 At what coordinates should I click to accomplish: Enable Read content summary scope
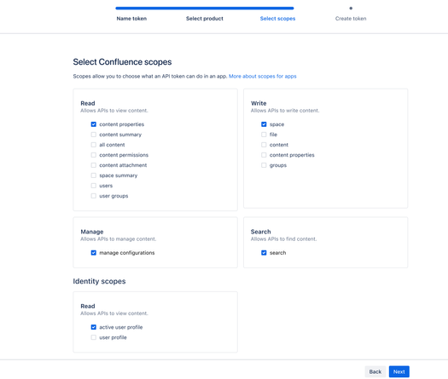tap(93, 135)
